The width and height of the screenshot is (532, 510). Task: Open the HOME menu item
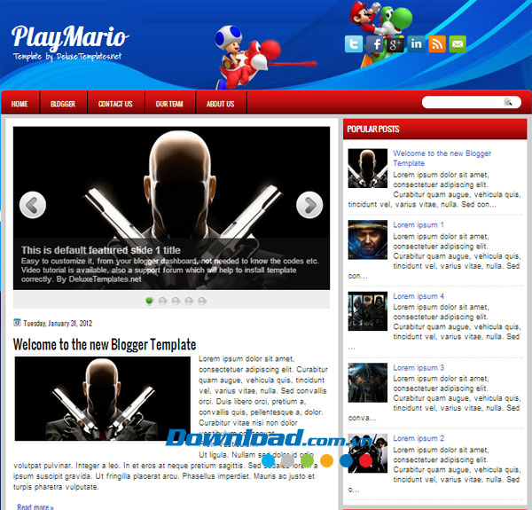pyautogui.click(x=20, y=104)
